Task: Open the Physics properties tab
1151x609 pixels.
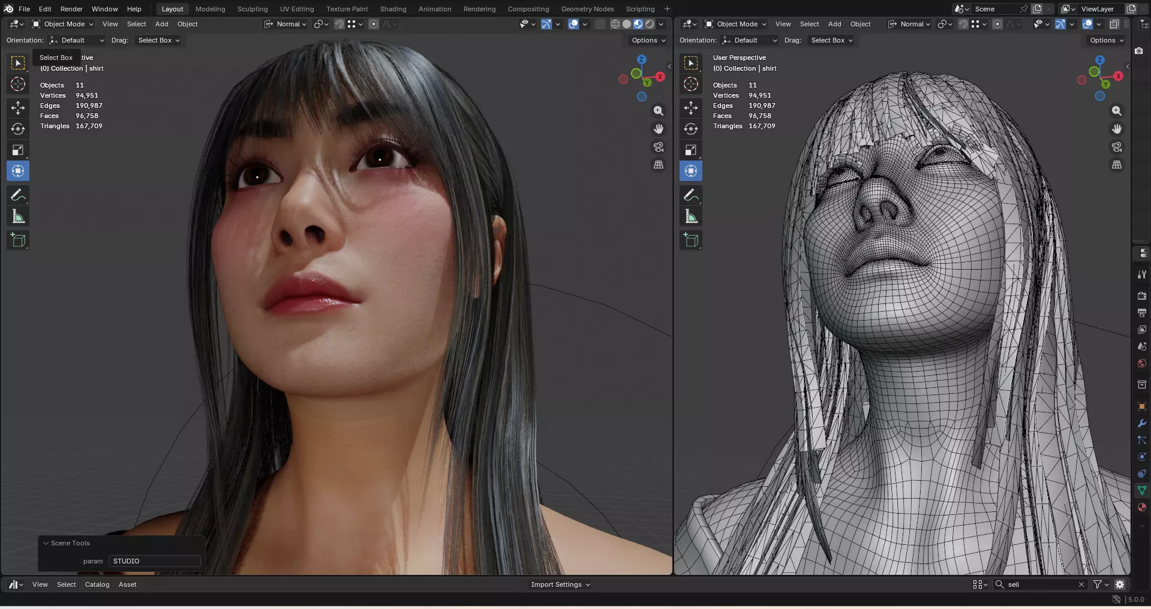Action: click(1142, 457)
